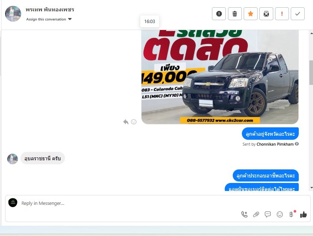Select customer reply อุบลราชธานี ครับ

pyautogui.click(x=43, y=158)
